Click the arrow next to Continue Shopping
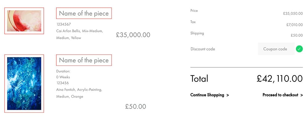This screenshot has height=120, width=308. coord(228,95)
